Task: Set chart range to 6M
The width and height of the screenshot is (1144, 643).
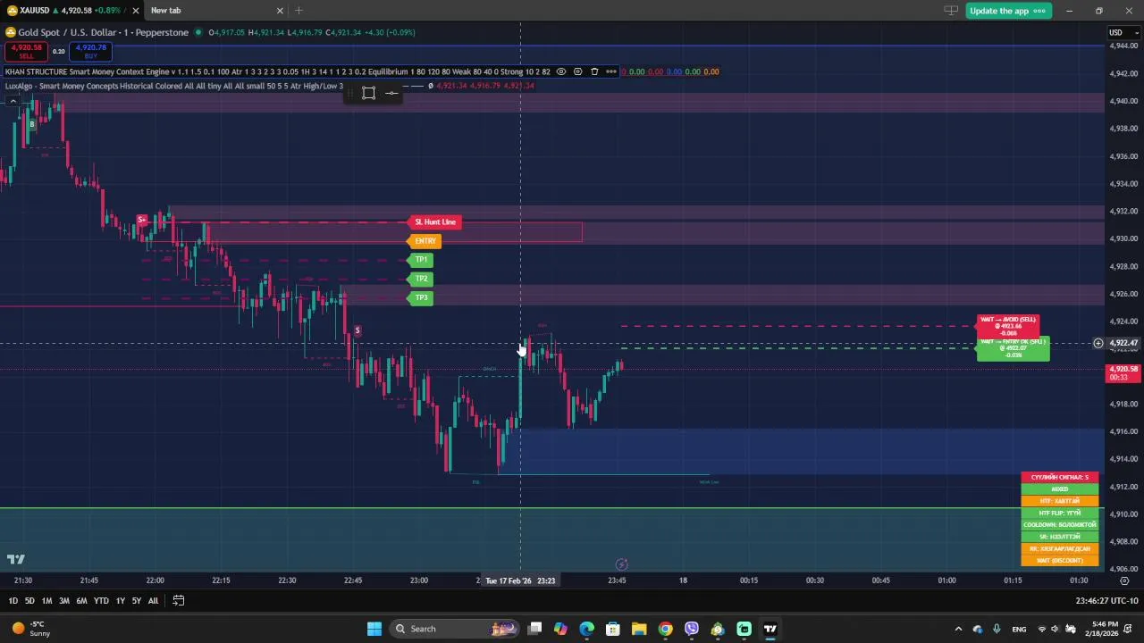Action: [81, 601]
